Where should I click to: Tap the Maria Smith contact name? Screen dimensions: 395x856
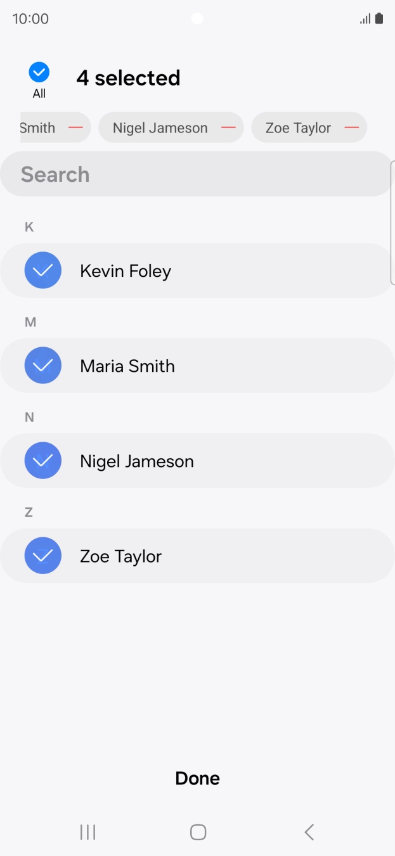(x=127, y=366)
